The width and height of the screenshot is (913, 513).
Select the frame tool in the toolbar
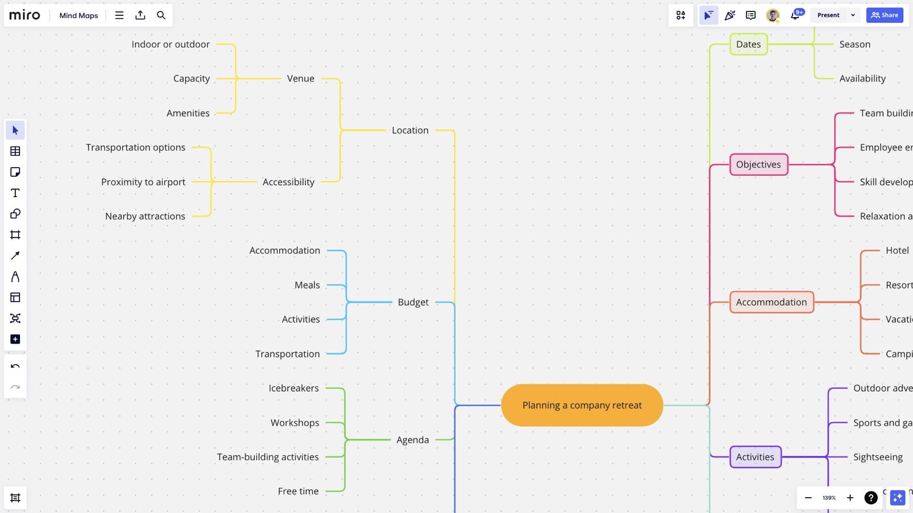15,234
